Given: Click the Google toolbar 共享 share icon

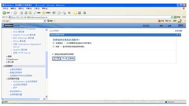Looking at the screenshot, I should pyautogui.click(x=161, y=21).
